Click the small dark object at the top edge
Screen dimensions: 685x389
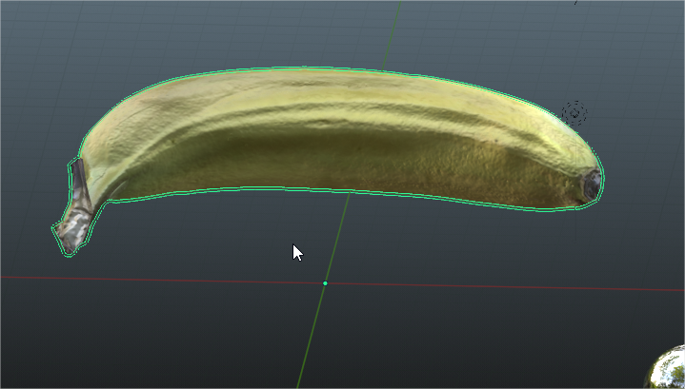pyautogui.click(x=575, y=3)
